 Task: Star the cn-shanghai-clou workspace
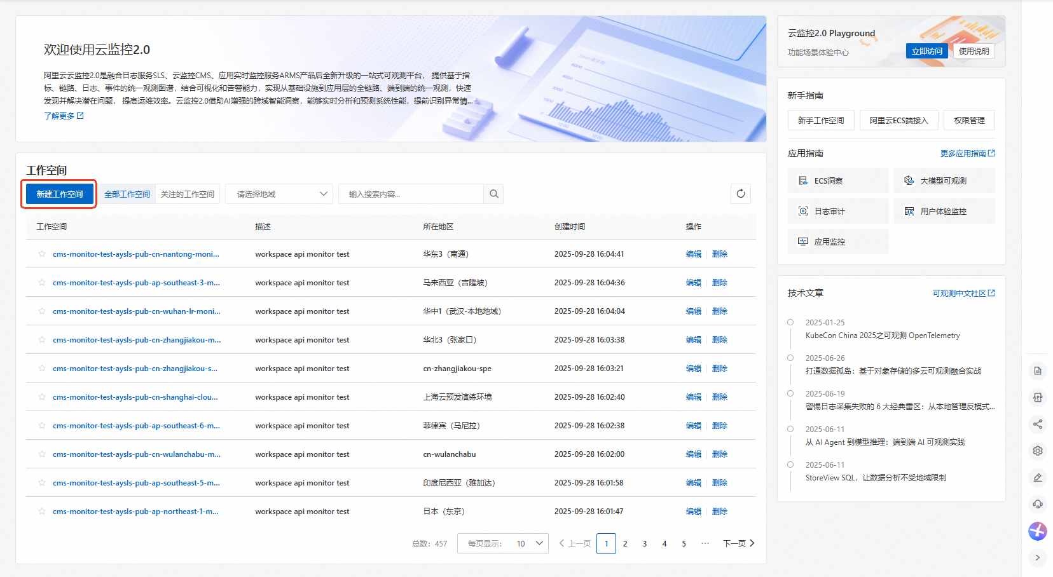(42, 397)
